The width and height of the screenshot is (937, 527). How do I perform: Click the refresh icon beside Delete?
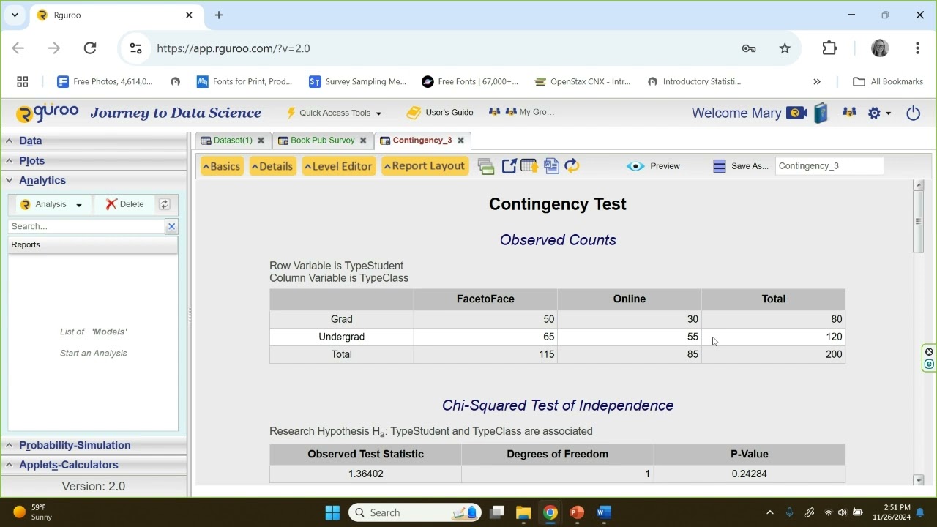click(164, 204)
